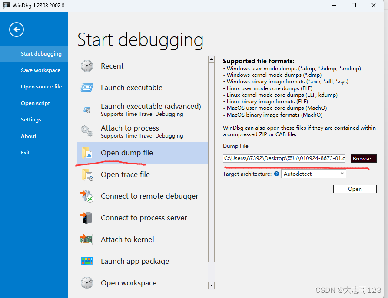Click the WinDbg title bar app icon
The image size is (388, 298).
click(7, 5)
